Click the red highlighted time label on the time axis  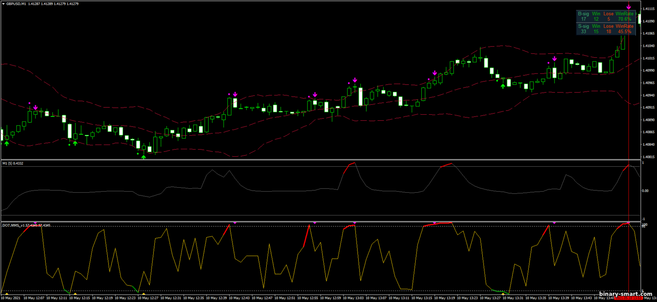(629, 298)
